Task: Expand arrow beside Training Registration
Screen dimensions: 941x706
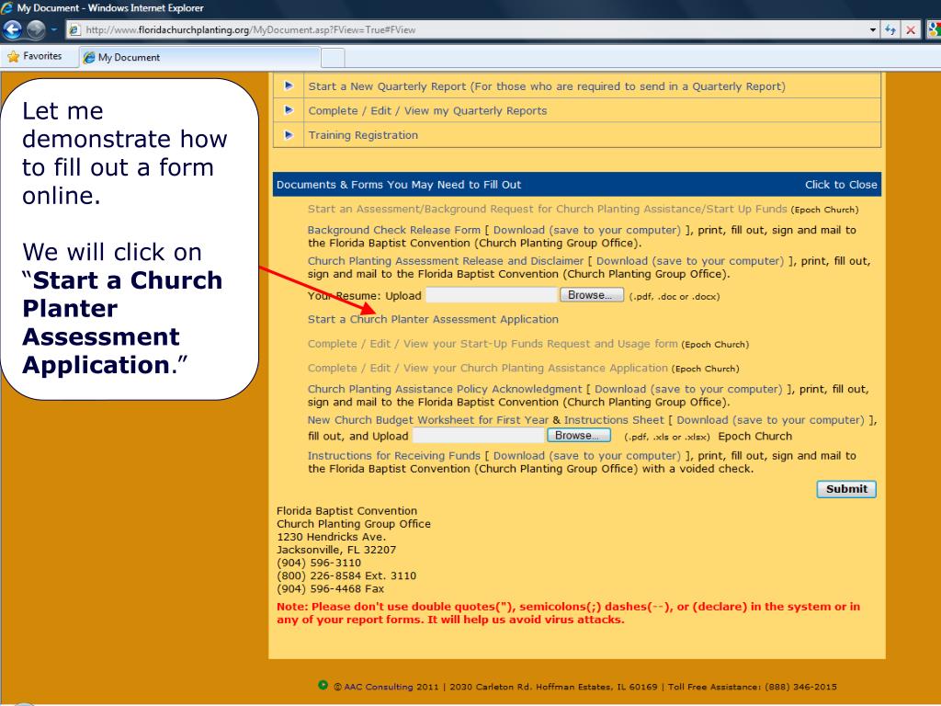Action: [289, 134]
